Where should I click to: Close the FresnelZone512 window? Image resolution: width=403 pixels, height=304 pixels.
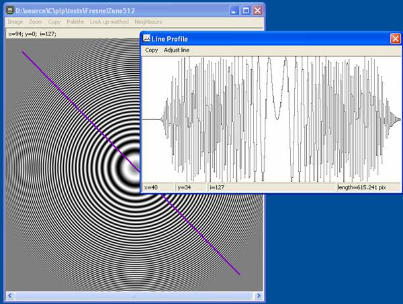257,11
